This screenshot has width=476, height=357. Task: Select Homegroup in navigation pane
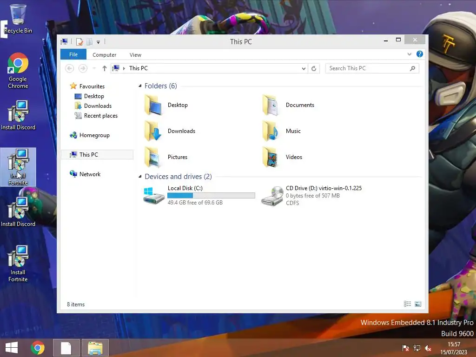click(94, 135)
